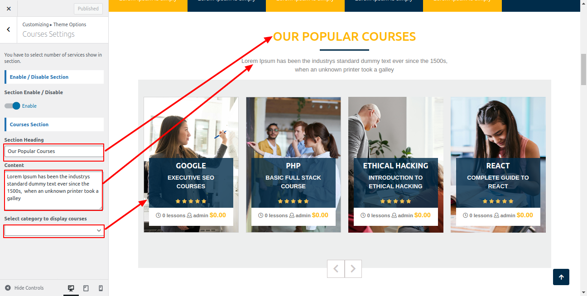The height and width of the screenshot is (296, 587).
Task: Click the Hide Controls collapse icon
Action: [x=8, y=288]
